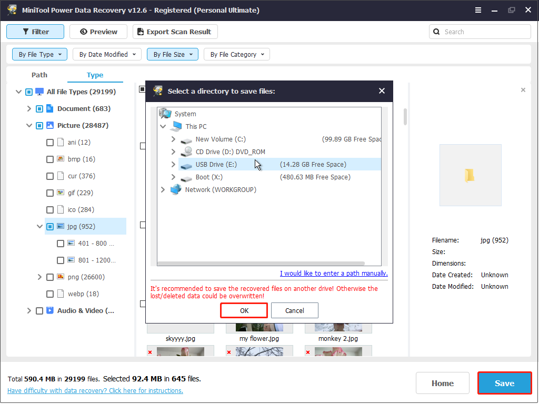Click the Preview button
The image size is (539, 404).
(x=98, y=32)
